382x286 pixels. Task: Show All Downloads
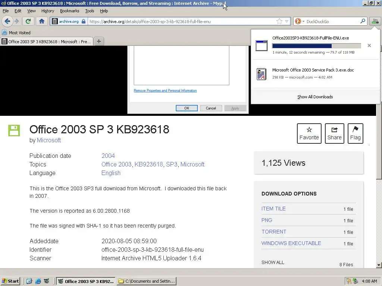point(315,97)
